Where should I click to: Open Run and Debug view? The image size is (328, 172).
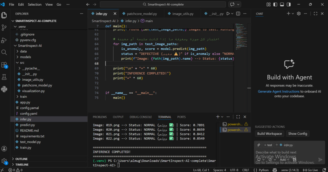[4, 40]
